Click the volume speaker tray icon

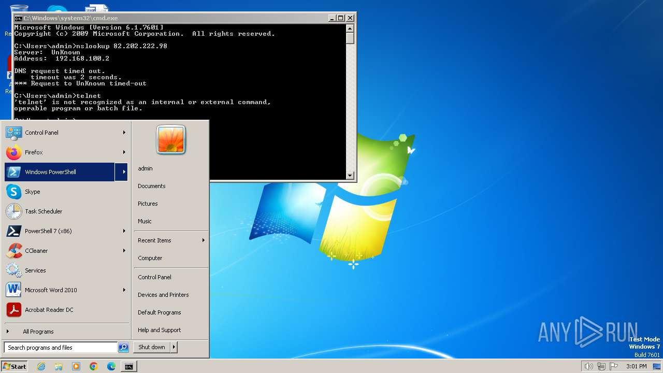coord(588,366)
